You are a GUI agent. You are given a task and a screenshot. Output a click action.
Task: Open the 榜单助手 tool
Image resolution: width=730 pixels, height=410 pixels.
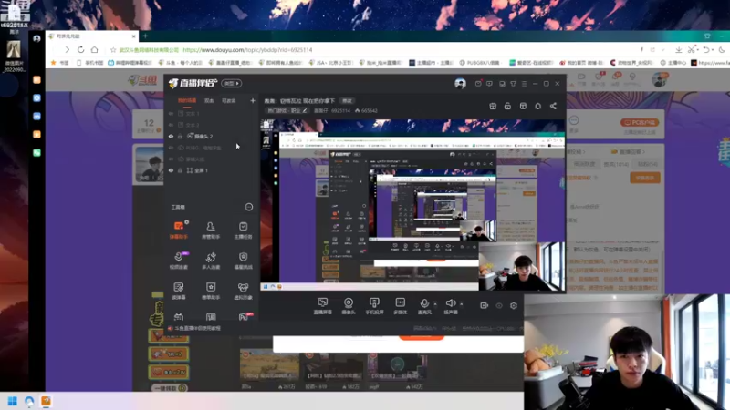(211, 291)
